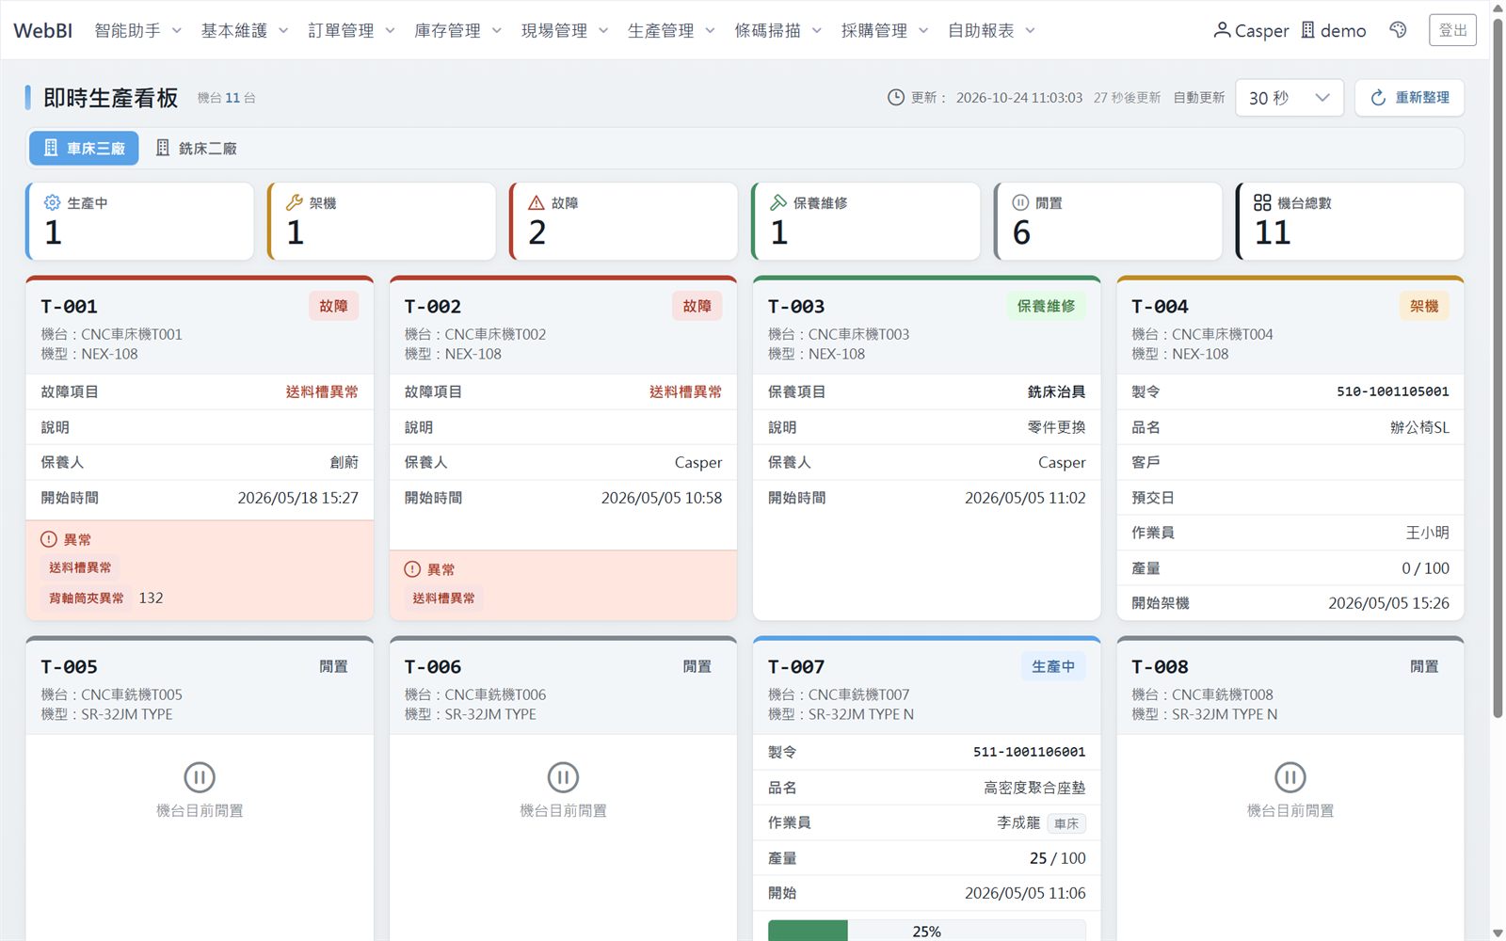Click the pause circle icon in T-005 card
The height and width of the screenshot is (941, 1506).
point(200,777)
